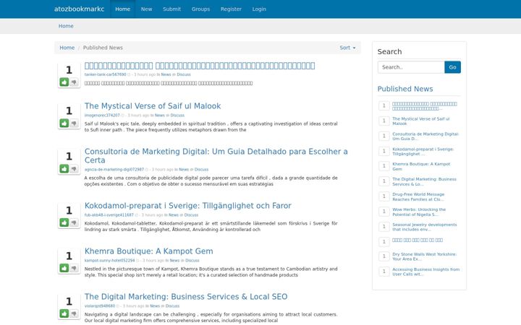
Task: Open sidebar link The Mystical Verse of Saif ul Malook
Action: coord(421,121)
